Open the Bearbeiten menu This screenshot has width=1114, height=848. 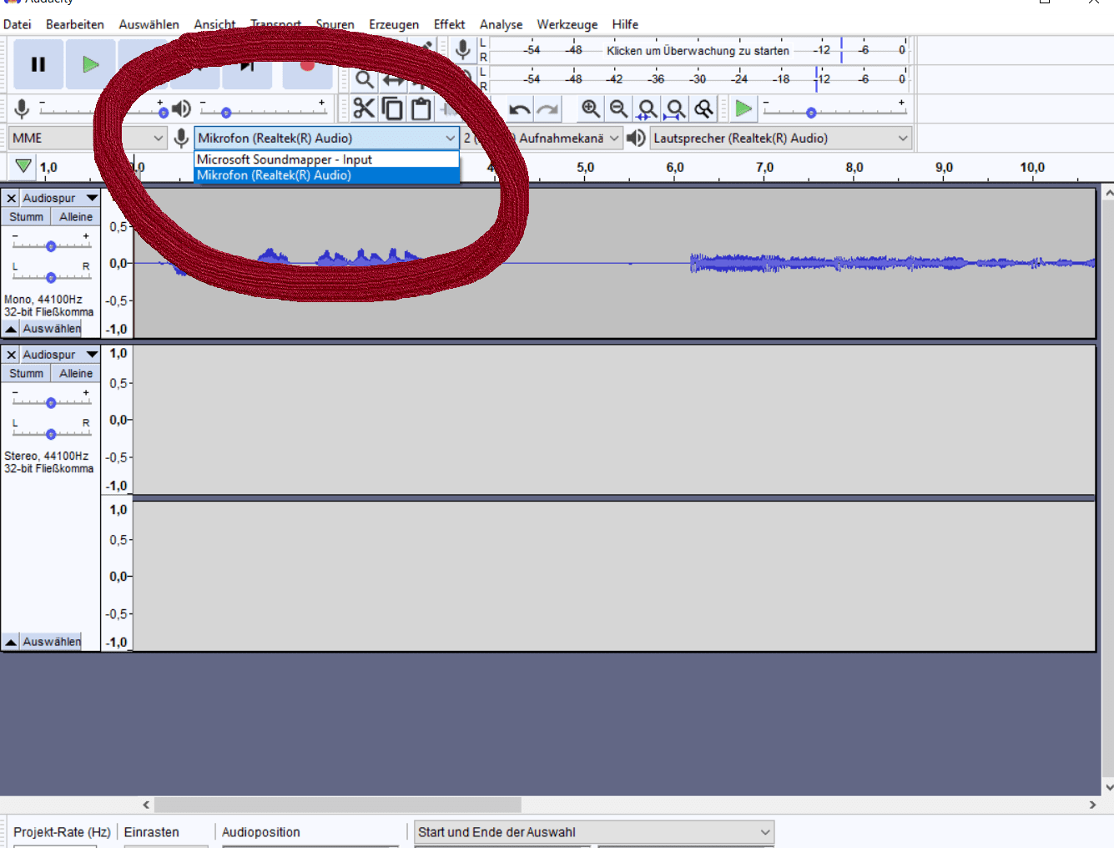tap(75, 24)
